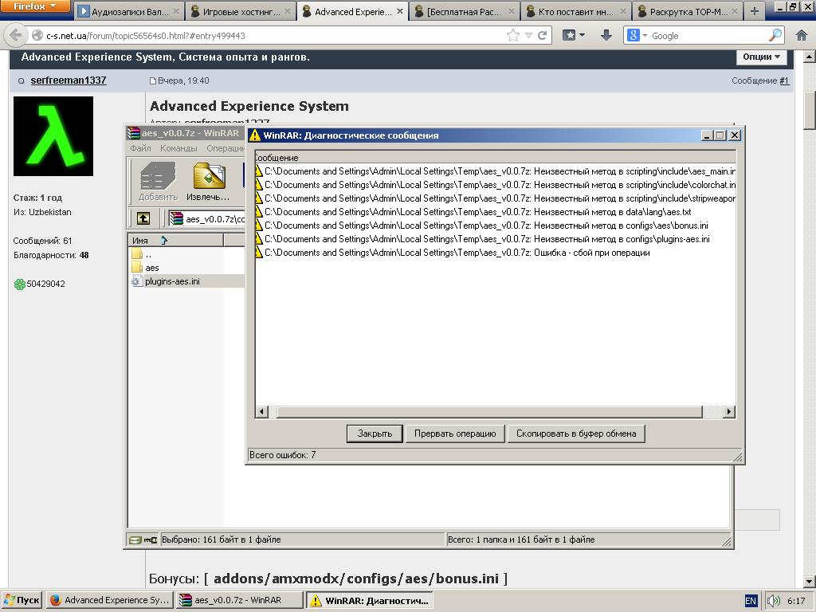
Task: Select warning row for stripweapon include
Action: pyautogui.click(x=495, y=198)
